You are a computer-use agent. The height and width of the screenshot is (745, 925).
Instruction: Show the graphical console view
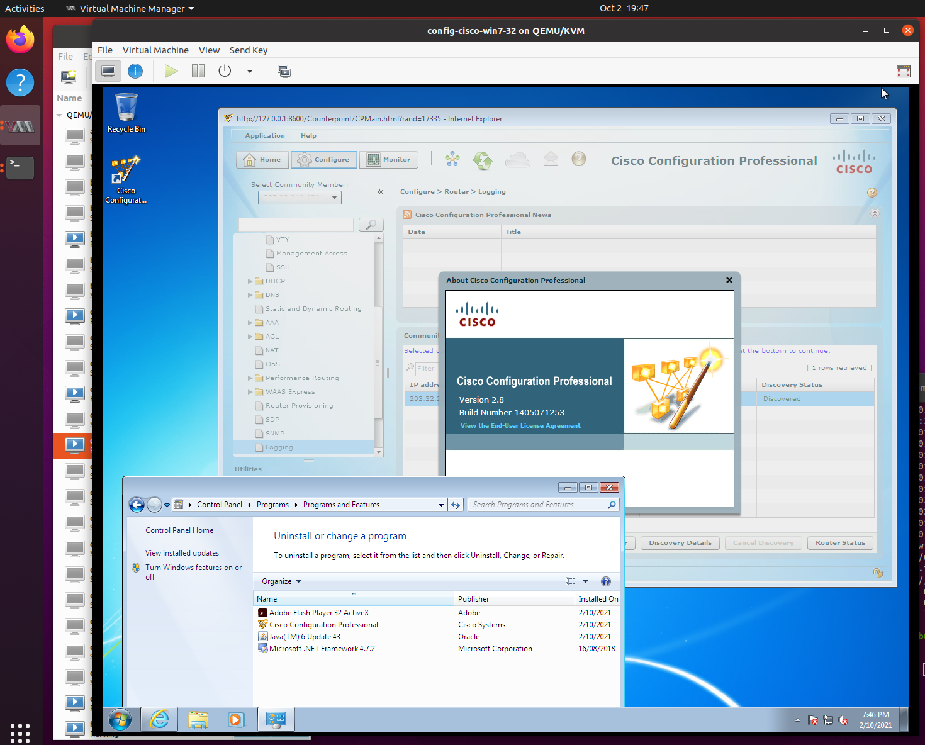pyautogui.click(x=108, y=71)
